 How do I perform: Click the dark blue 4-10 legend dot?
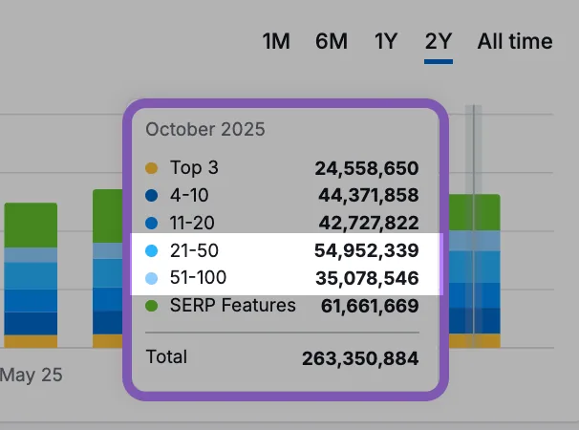pyautogui.click(x=151, y=196)
